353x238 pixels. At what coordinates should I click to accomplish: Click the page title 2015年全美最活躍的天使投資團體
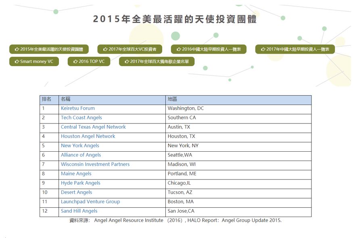175,19
